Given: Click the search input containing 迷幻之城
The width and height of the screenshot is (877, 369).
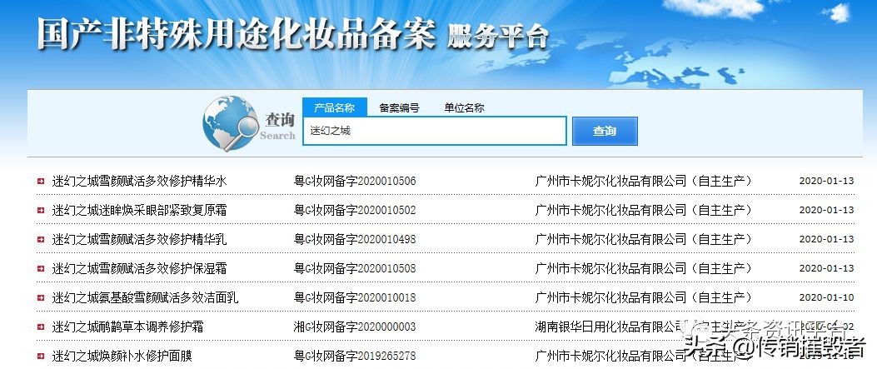Looking at the screenshot, I should pyautogui.click(x=435, y=131).
